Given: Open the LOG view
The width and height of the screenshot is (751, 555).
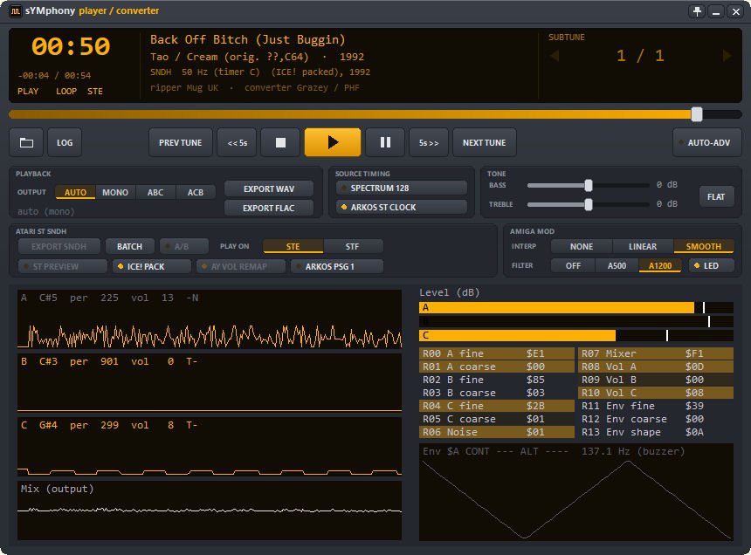Looking at the screenshot, I should tap(65, 142).
